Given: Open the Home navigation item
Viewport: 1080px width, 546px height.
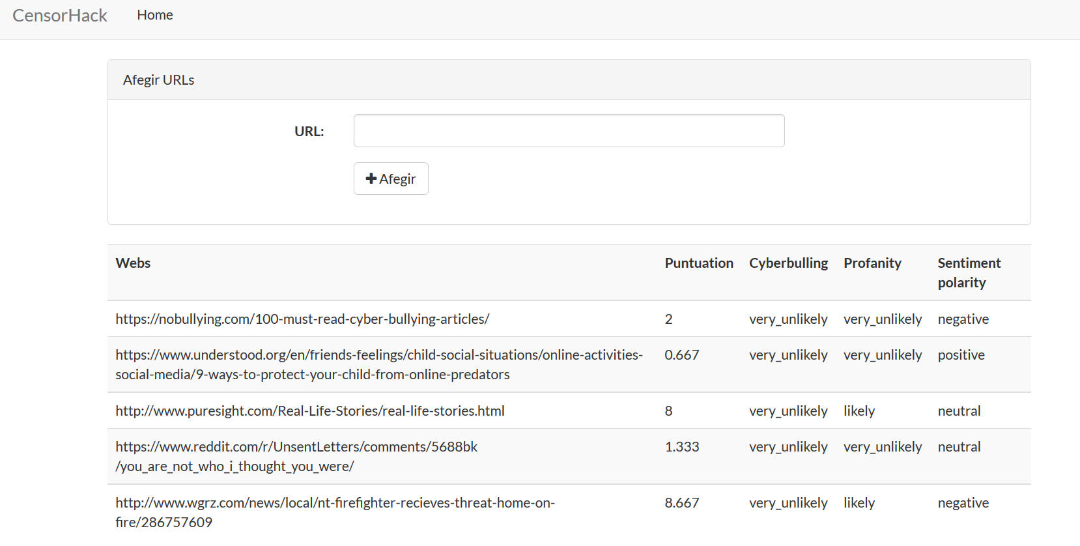Looking at the screenshot, I should point(155,15).
